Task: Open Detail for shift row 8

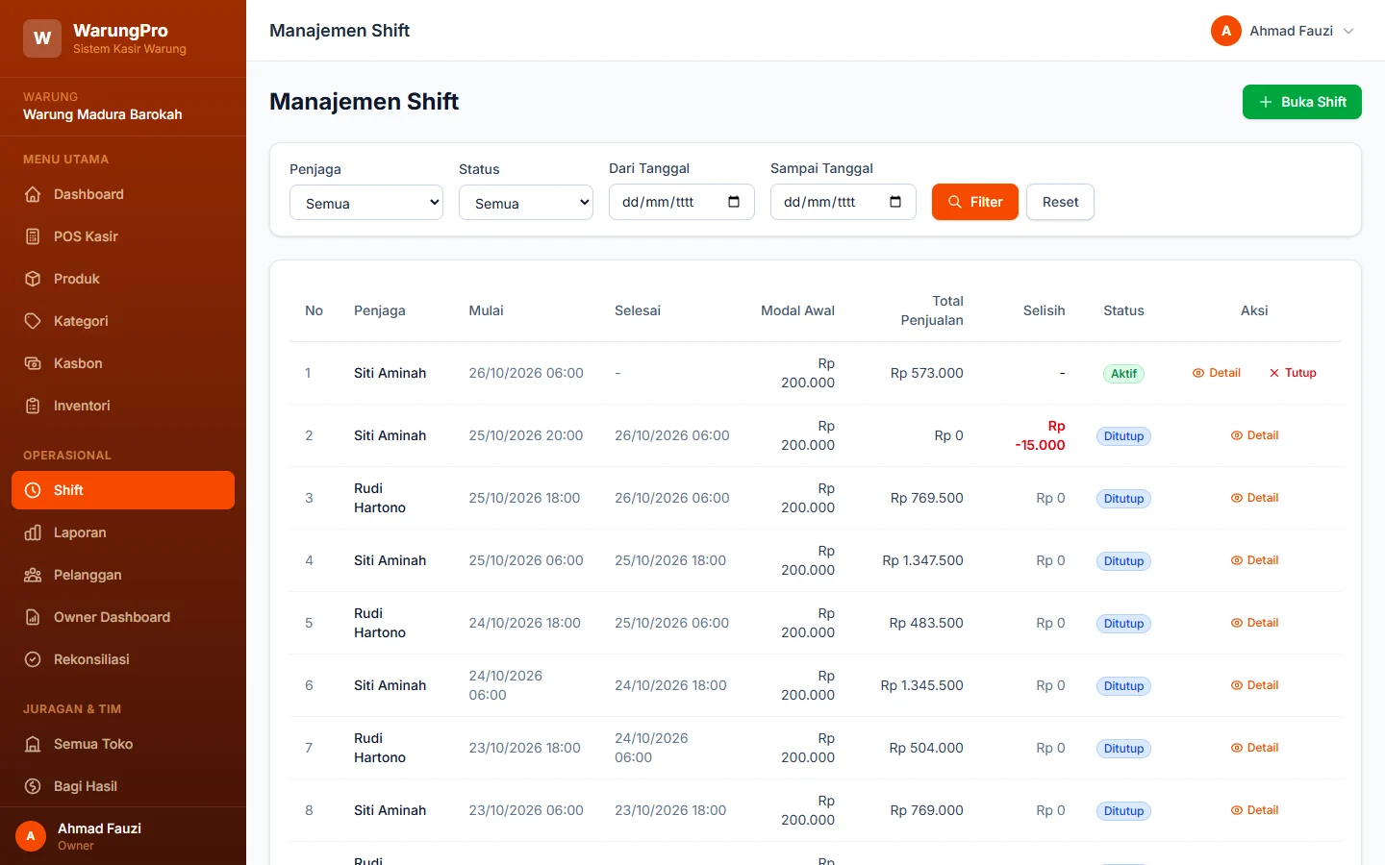Action: coord(1254,810)
